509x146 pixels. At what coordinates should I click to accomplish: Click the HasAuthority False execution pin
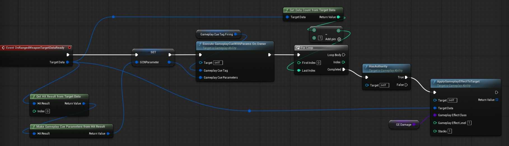[x=406, y=85]
